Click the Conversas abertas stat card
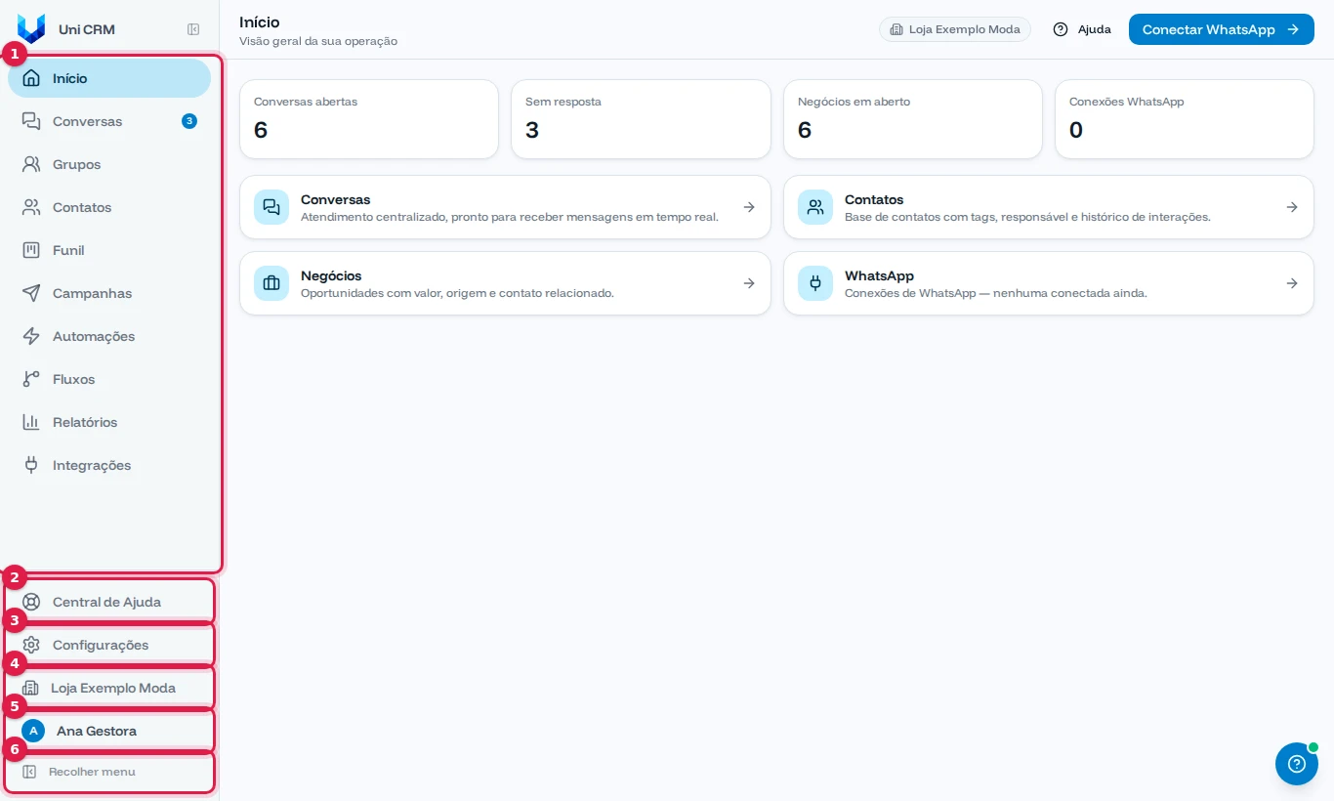Screen dimensions: 1334x801 [369, 119]
